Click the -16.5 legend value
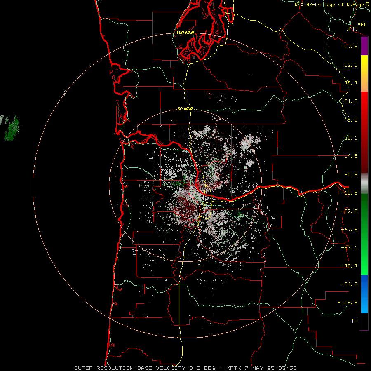The image size is (371, 371). coord(349,193)
